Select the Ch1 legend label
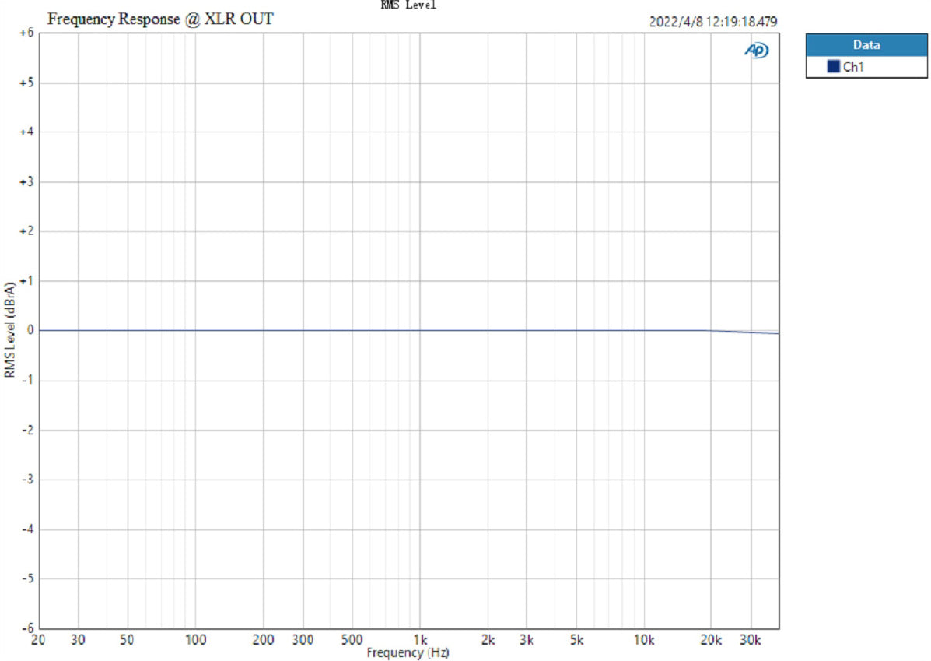Image resolution: width=931 pixels, height=661 pixels. click(853, 67)
